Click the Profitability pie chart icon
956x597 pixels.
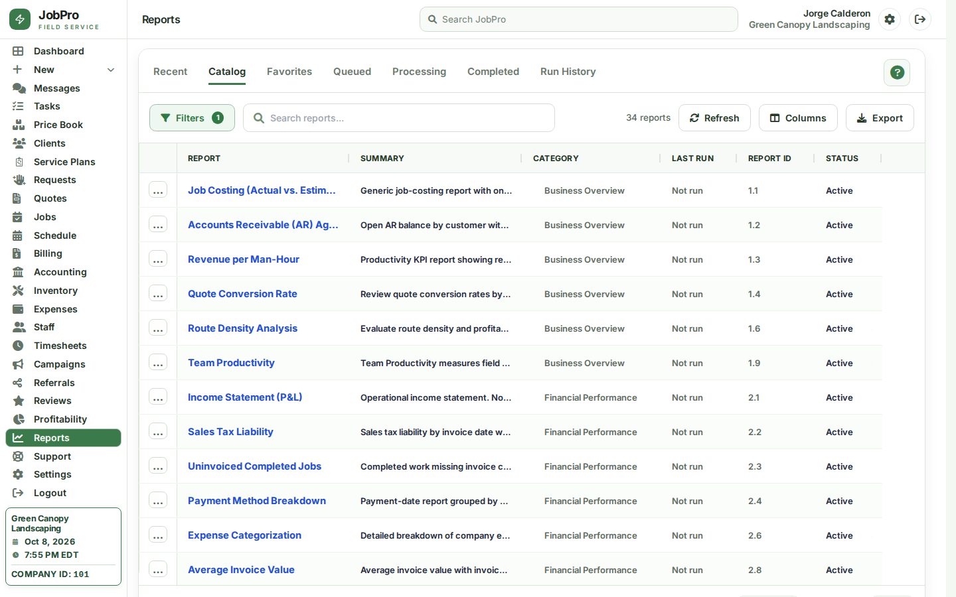(19, 419)
